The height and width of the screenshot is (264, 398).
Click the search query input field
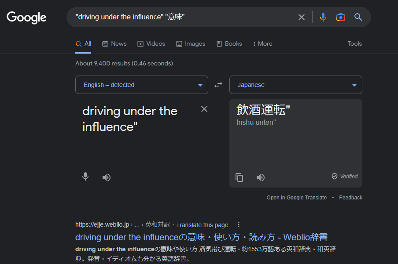coord(183,17)
